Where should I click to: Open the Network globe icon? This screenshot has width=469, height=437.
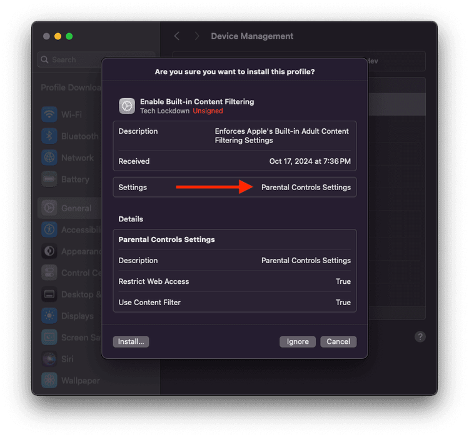(x=49, y=158)
